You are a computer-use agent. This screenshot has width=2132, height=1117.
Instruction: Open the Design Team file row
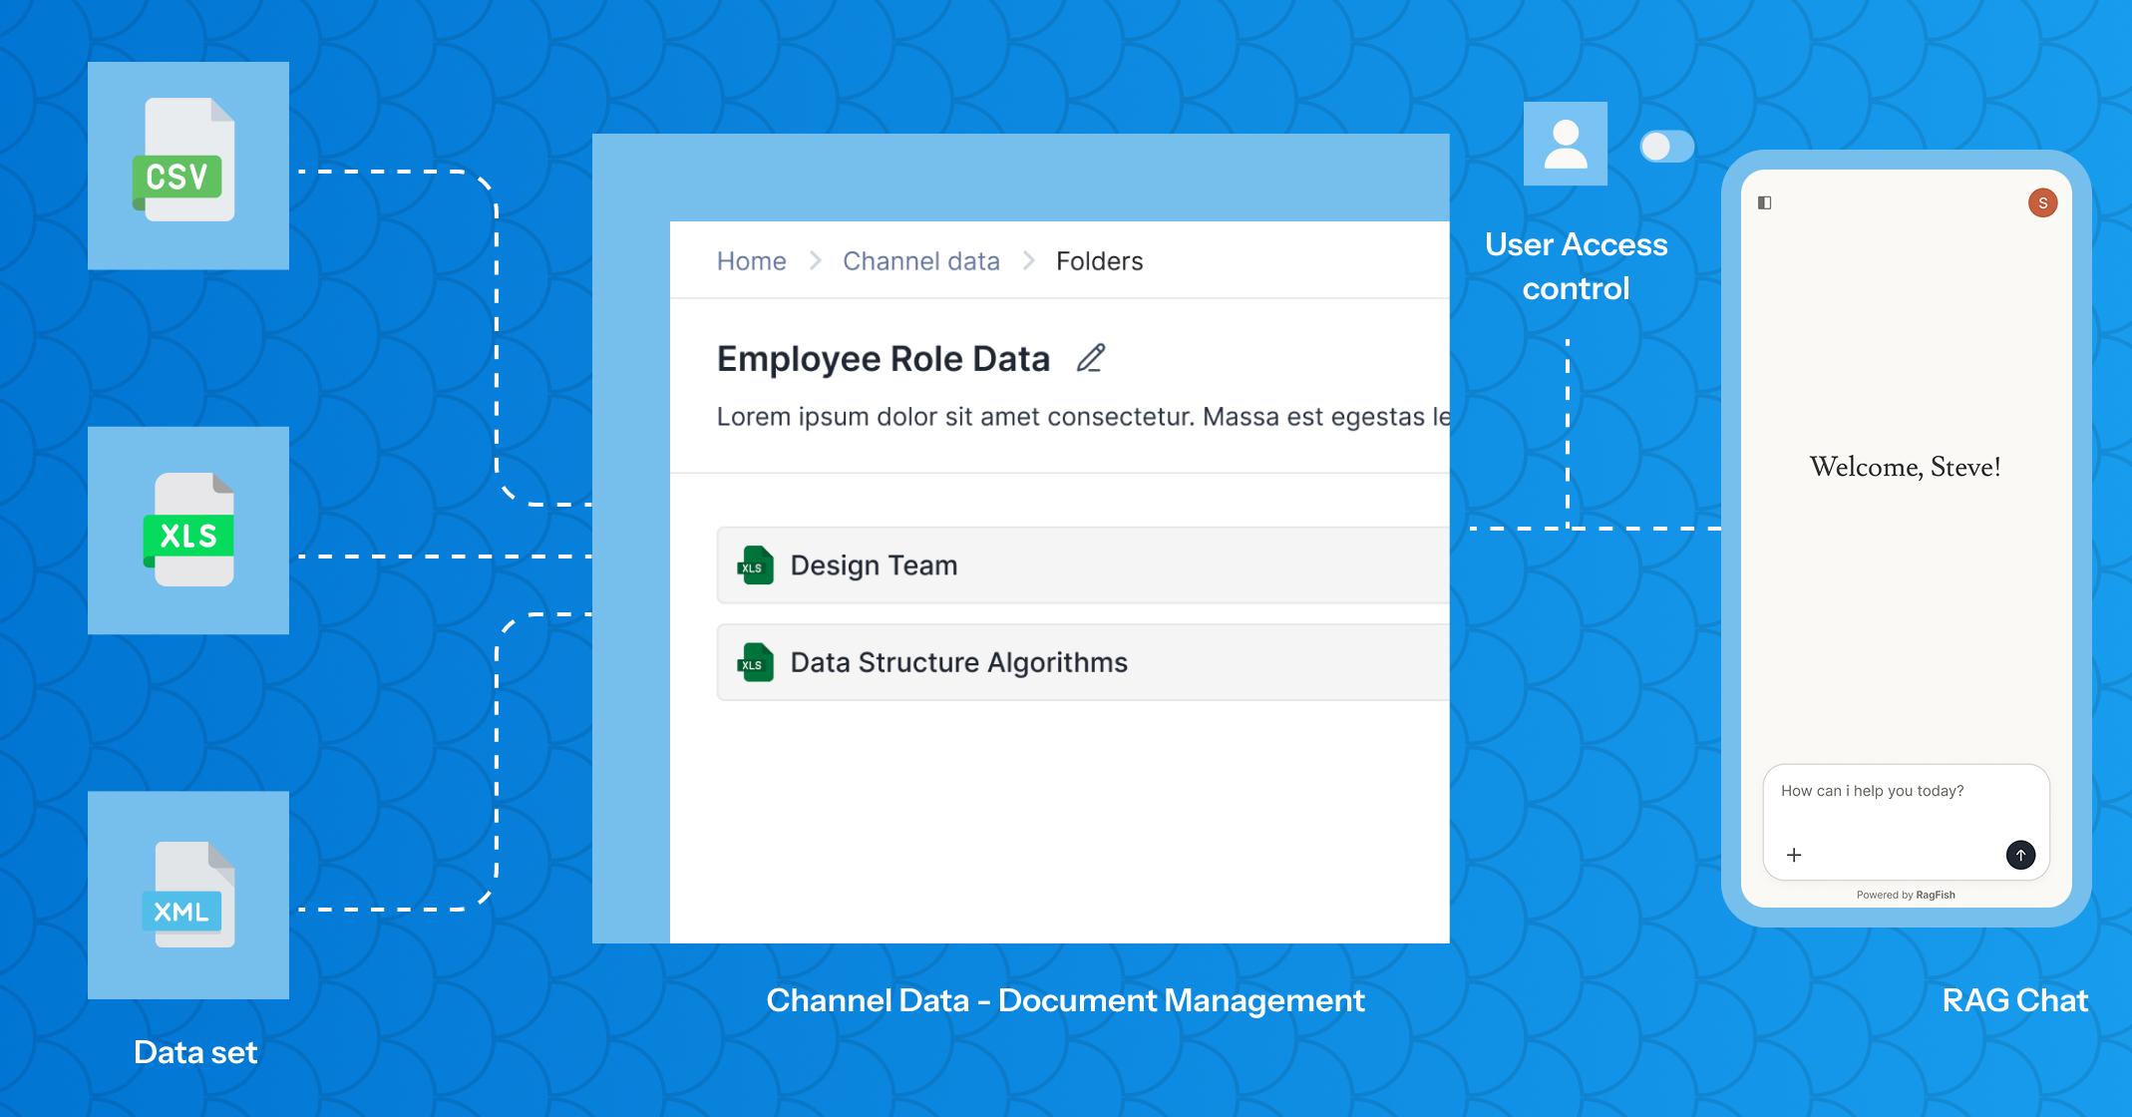pos(1083,565)
